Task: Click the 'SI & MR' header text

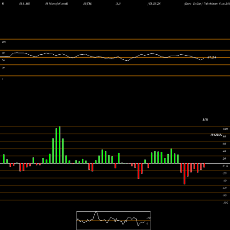Action: coord(24,4)
